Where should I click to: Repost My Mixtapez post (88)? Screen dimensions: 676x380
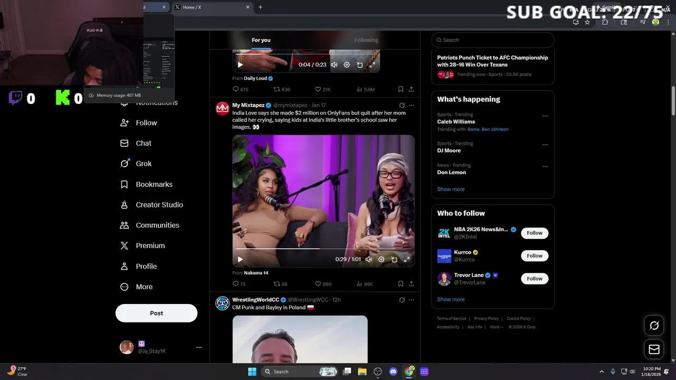point(280,284)
